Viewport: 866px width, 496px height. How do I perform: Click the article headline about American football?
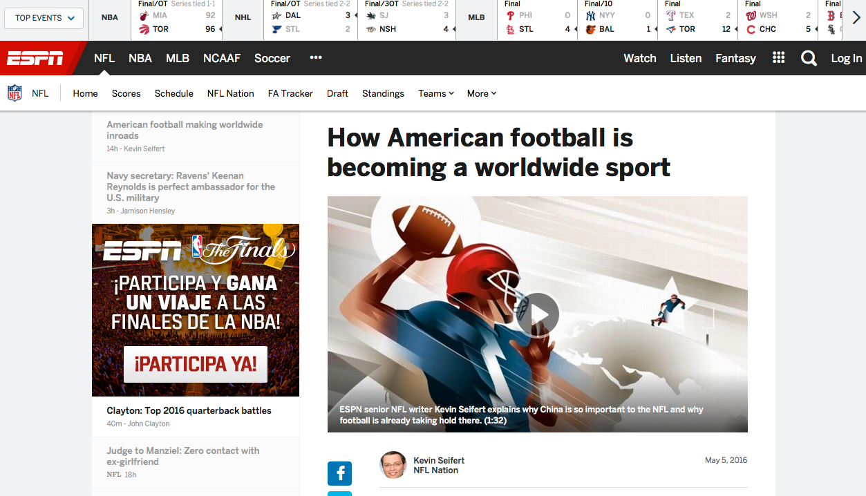(499, 152)
